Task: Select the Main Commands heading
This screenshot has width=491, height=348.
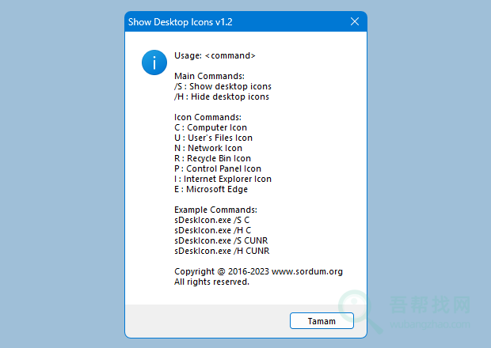Action: pyautogui.click(x=209, y=76)
